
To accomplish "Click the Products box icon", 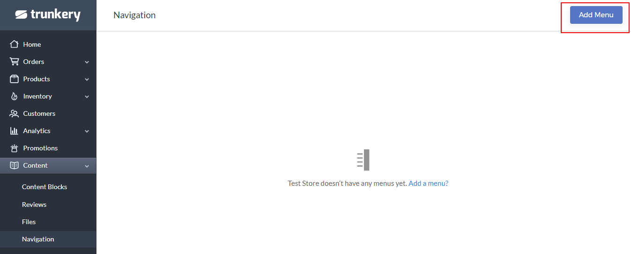I will click(x=14, y=79).
